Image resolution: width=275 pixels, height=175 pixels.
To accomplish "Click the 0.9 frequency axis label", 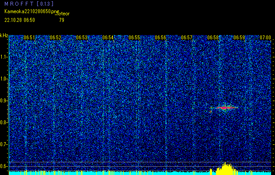I will (x=3, y=101).
